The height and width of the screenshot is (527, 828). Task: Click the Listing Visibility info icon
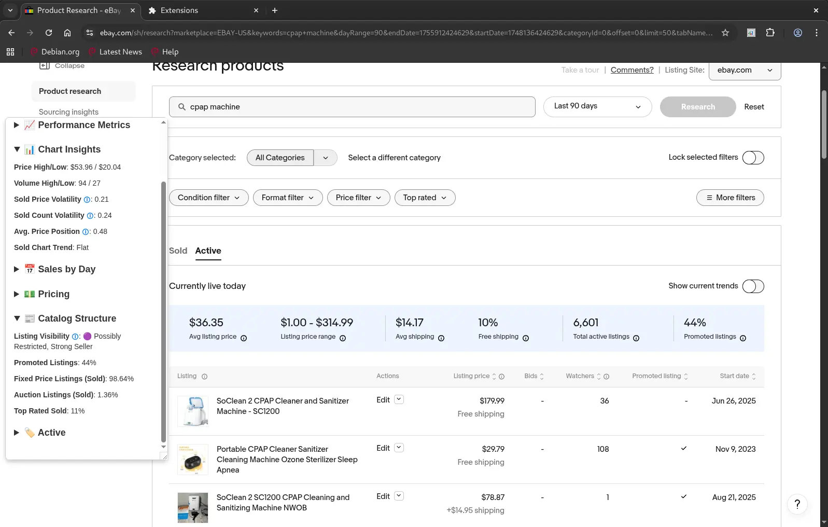tap(75, 337)
